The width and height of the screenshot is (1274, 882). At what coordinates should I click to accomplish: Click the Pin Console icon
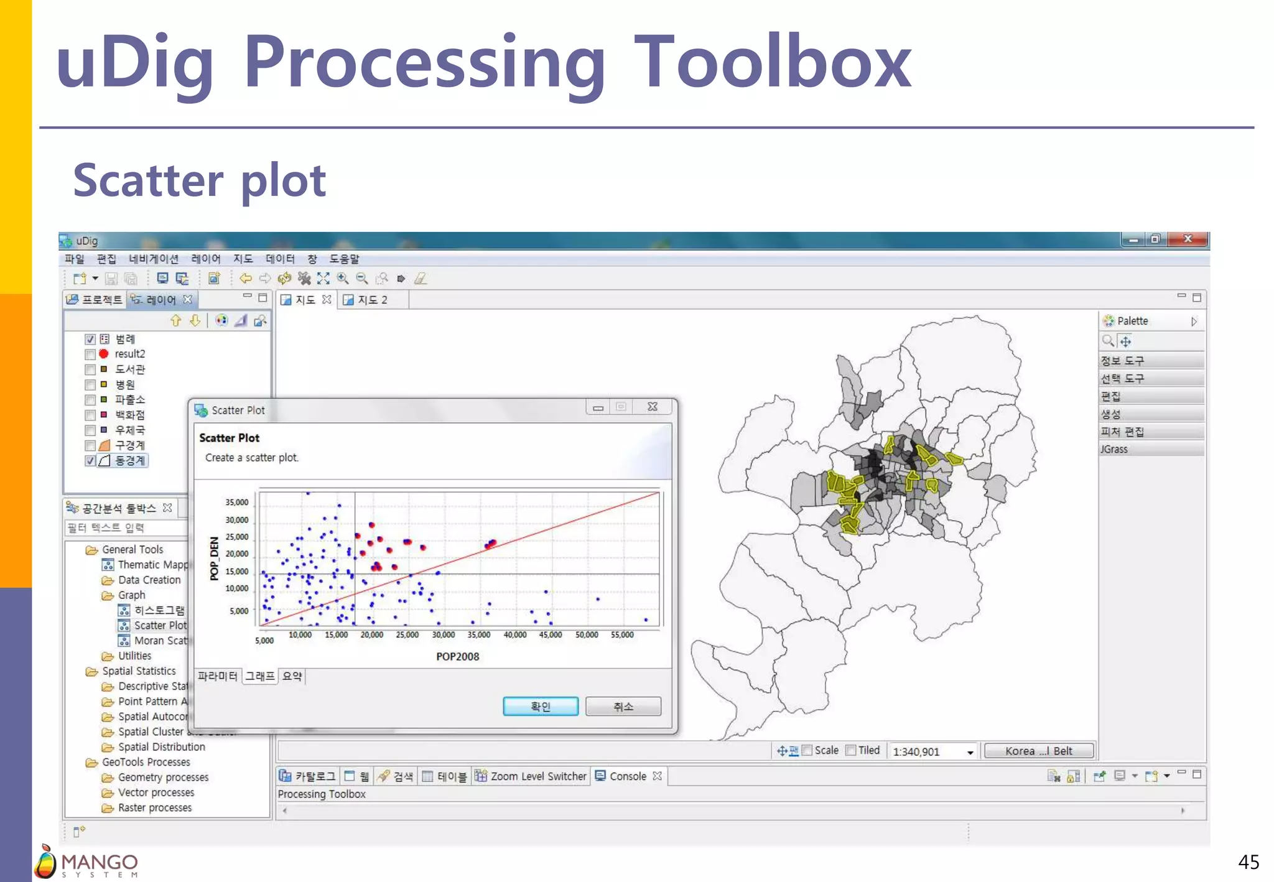(1100, 776)
